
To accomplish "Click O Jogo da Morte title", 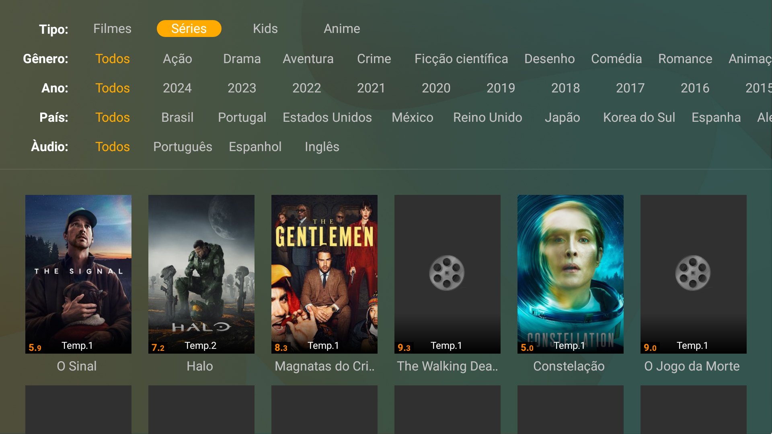I will [692, 366].
